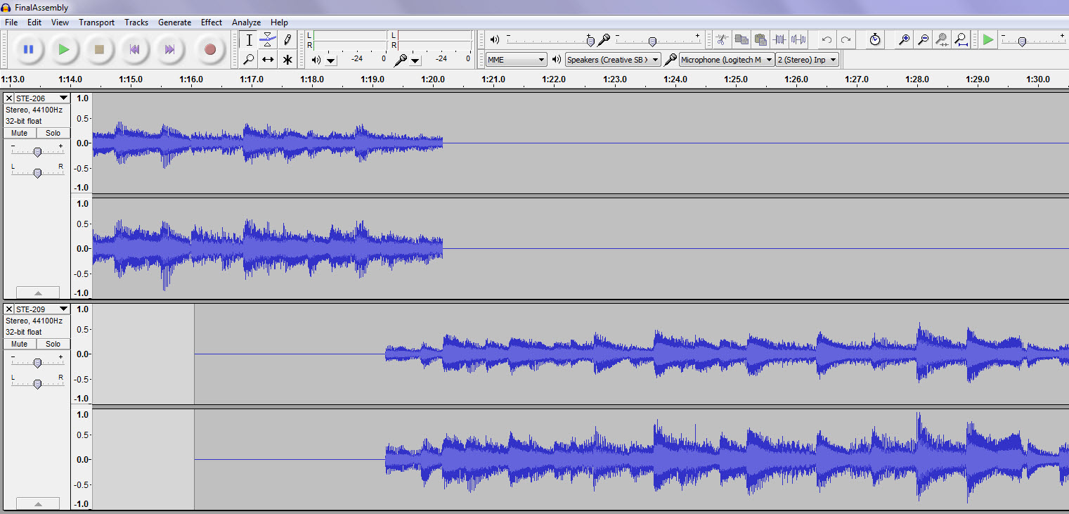
Task: Click Fit Project in Window icon
Action: click(x=960, y=39)
